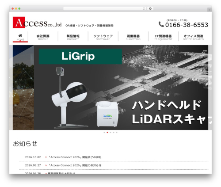Viewport: 221px width, 187px height.
Task: Select the fourth slider pagination dot
Action: 114,133
